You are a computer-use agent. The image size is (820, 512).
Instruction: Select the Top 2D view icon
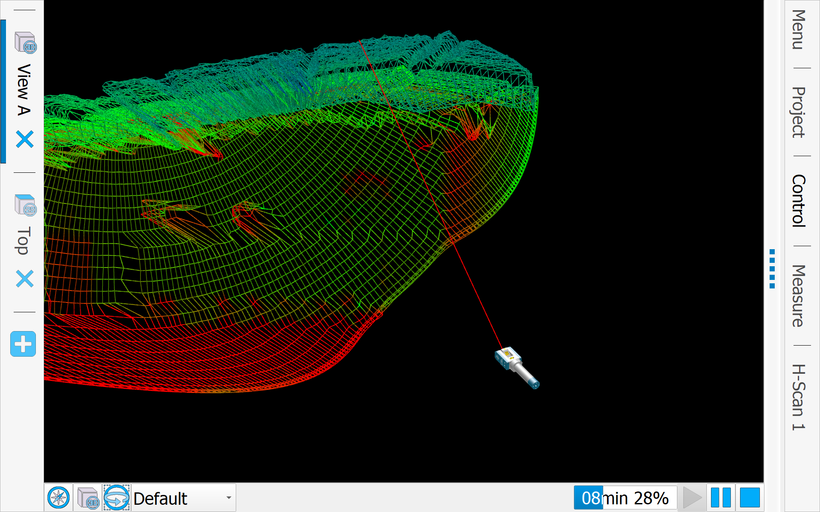pyautogui.click(x=26, y=205)
